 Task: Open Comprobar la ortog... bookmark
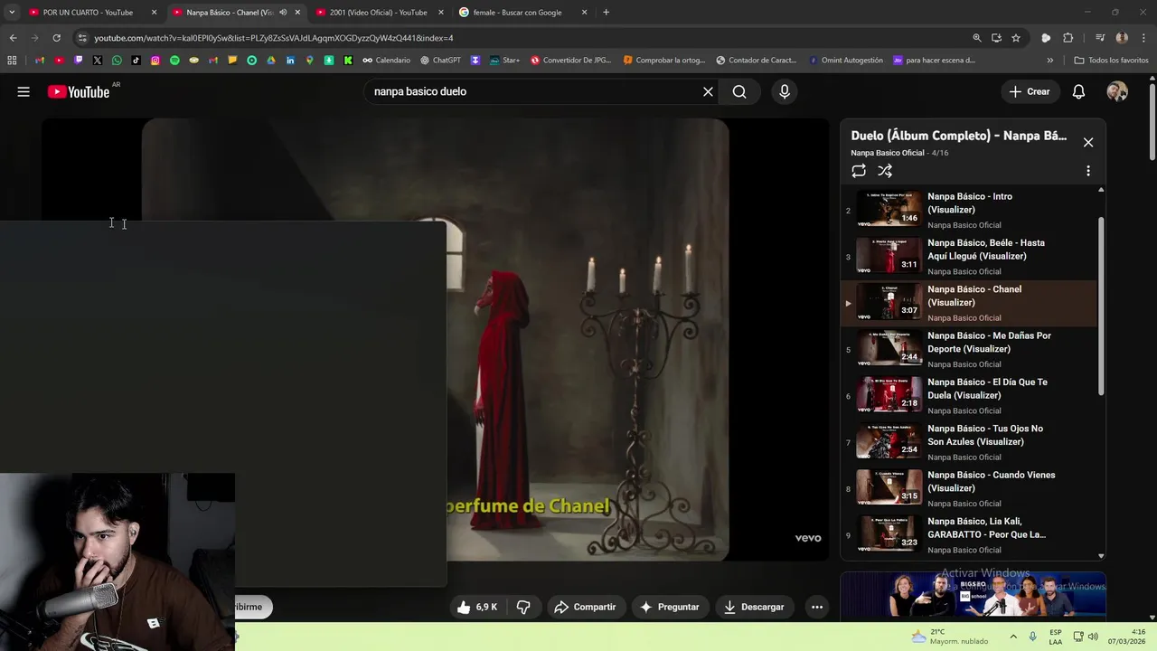pos(664,61)
